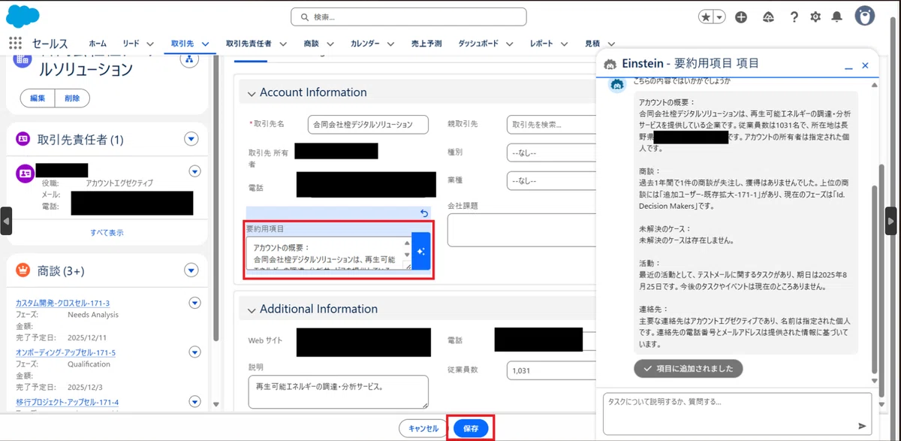Click the 説明 text area

click(338, 391)
